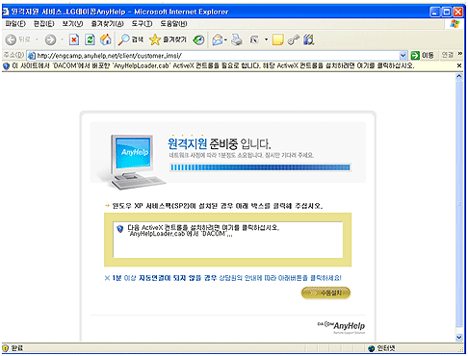Viewport: 468px width, 356px height.
Task: Expand the address bar dropdown arrow
Action: pos(403,56)
